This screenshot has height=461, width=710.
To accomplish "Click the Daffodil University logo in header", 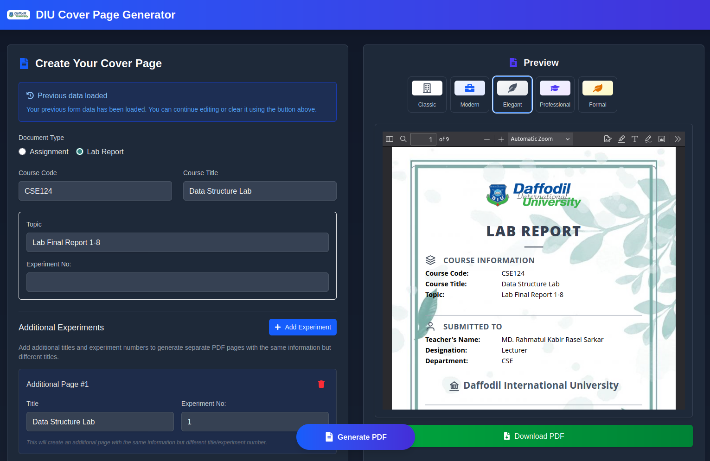I will (19, 15).
